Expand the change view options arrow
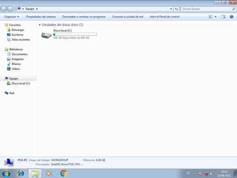Screen dimensions: 237x178 click(x=216, y=17)
